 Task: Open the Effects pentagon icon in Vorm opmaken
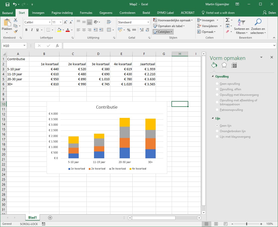224,65
